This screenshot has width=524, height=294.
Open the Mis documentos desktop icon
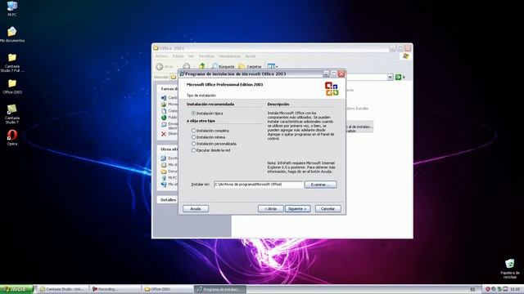12,34
